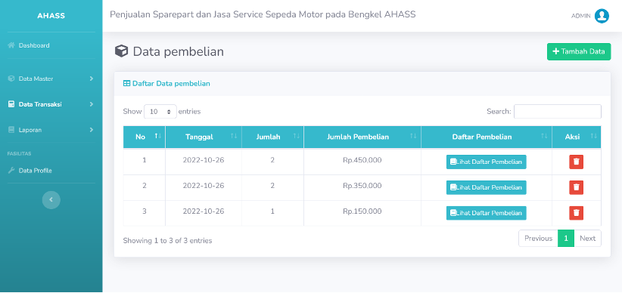622x293 pixels.
Task: Expand the Laporan menu chevron
Action: (x=92, y=130)
